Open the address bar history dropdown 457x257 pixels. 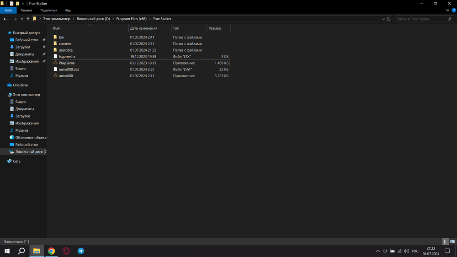click(x=383, y=19)
